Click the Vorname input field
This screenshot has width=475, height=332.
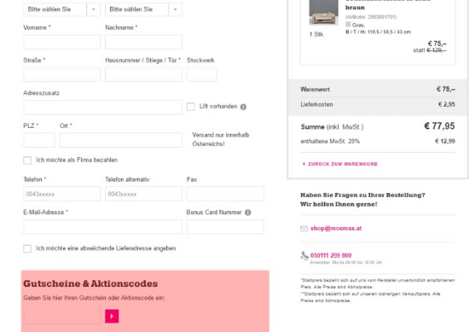click(61, 42)
